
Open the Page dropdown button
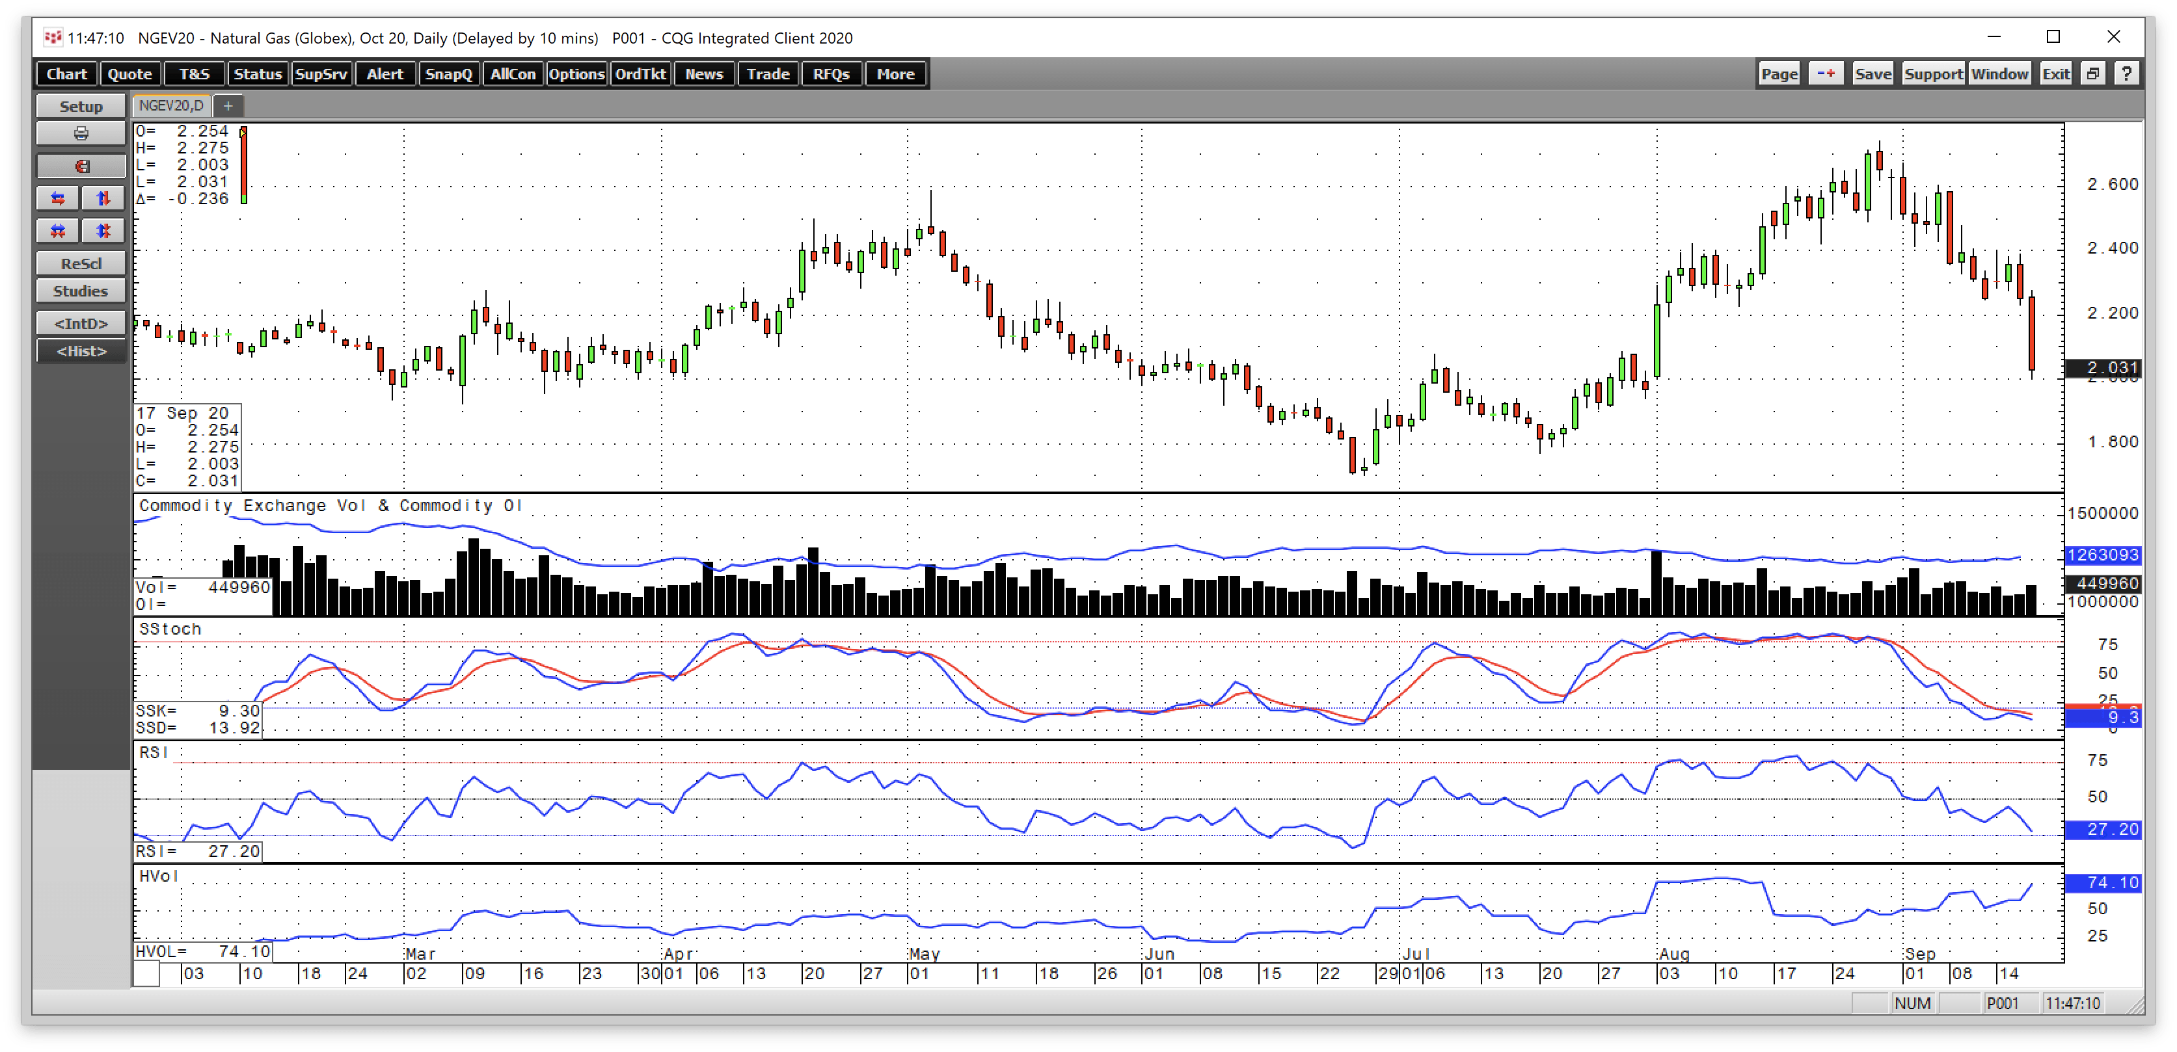tap(1779, 74)
